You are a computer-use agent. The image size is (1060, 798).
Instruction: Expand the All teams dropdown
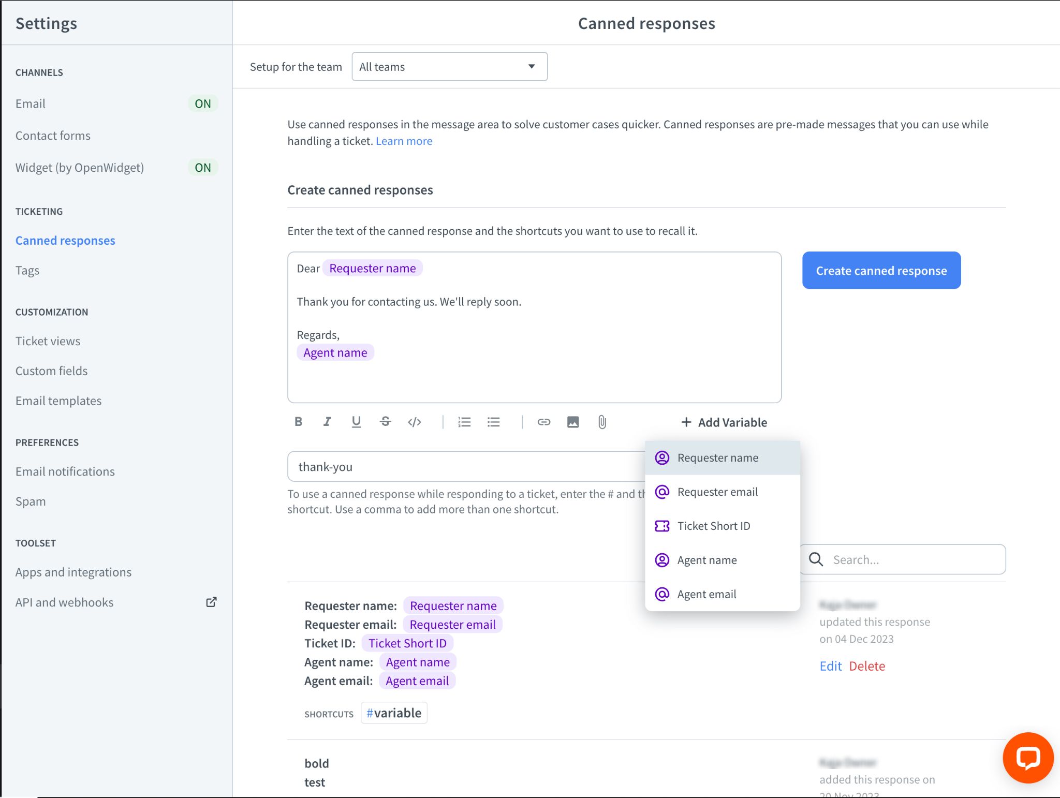click(x=449, y=67)
